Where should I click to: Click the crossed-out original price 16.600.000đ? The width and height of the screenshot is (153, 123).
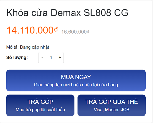click(x=75, y=32)
